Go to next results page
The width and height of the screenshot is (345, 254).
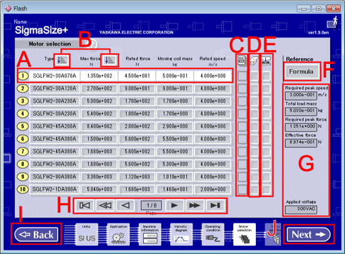pos(174,206)
